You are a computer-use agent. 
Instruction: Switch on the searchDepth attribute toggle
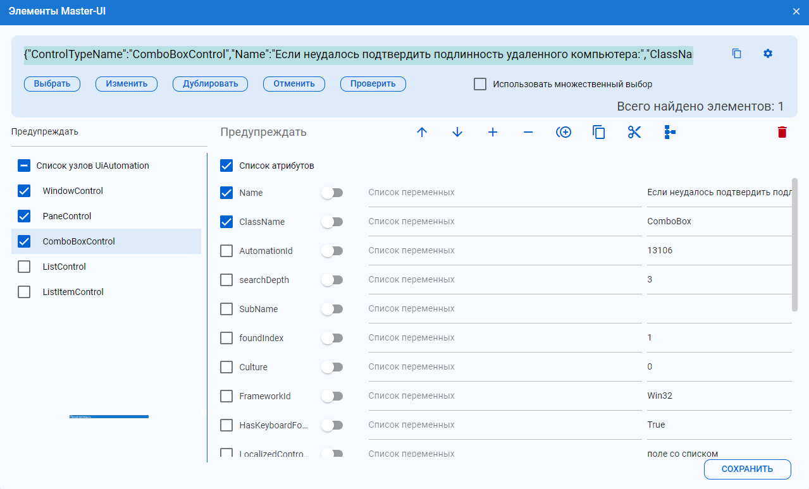(332, 280)
